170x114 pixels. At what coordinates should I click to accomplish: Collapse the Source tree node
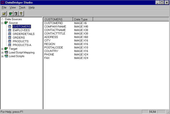pos(2,23)
